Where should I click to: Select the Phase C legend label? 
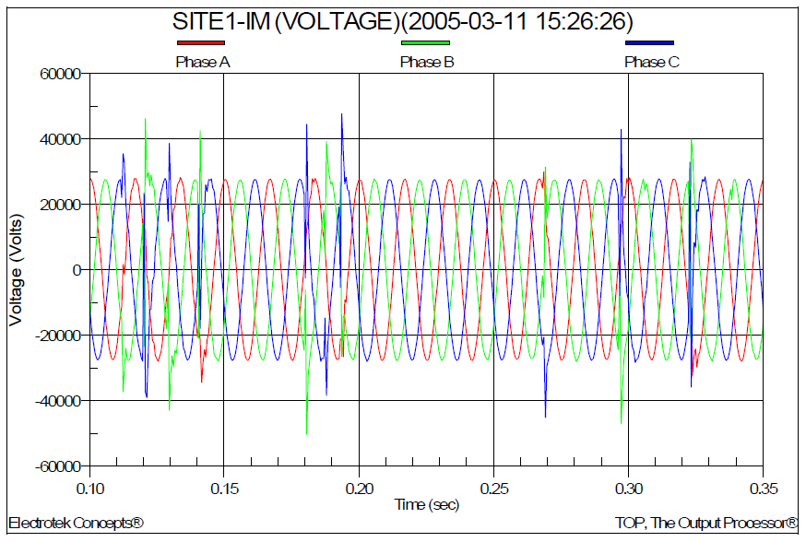tap(652, 63)
